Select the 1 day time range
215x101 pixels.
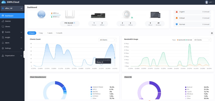click(x=41, y=33)
